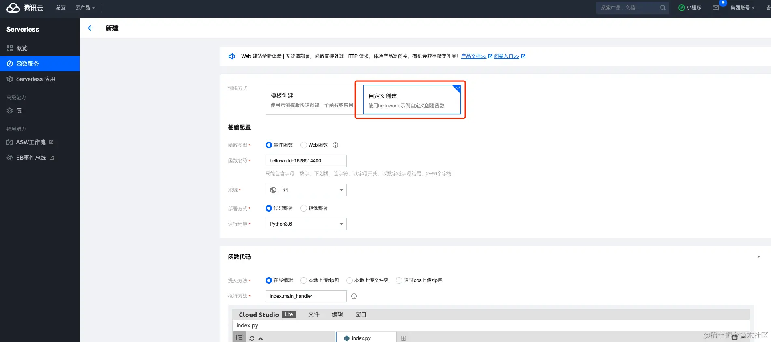Select the 本地上传zip包 radio button
This screenshot has width=771, height=342.
(304, 280)
